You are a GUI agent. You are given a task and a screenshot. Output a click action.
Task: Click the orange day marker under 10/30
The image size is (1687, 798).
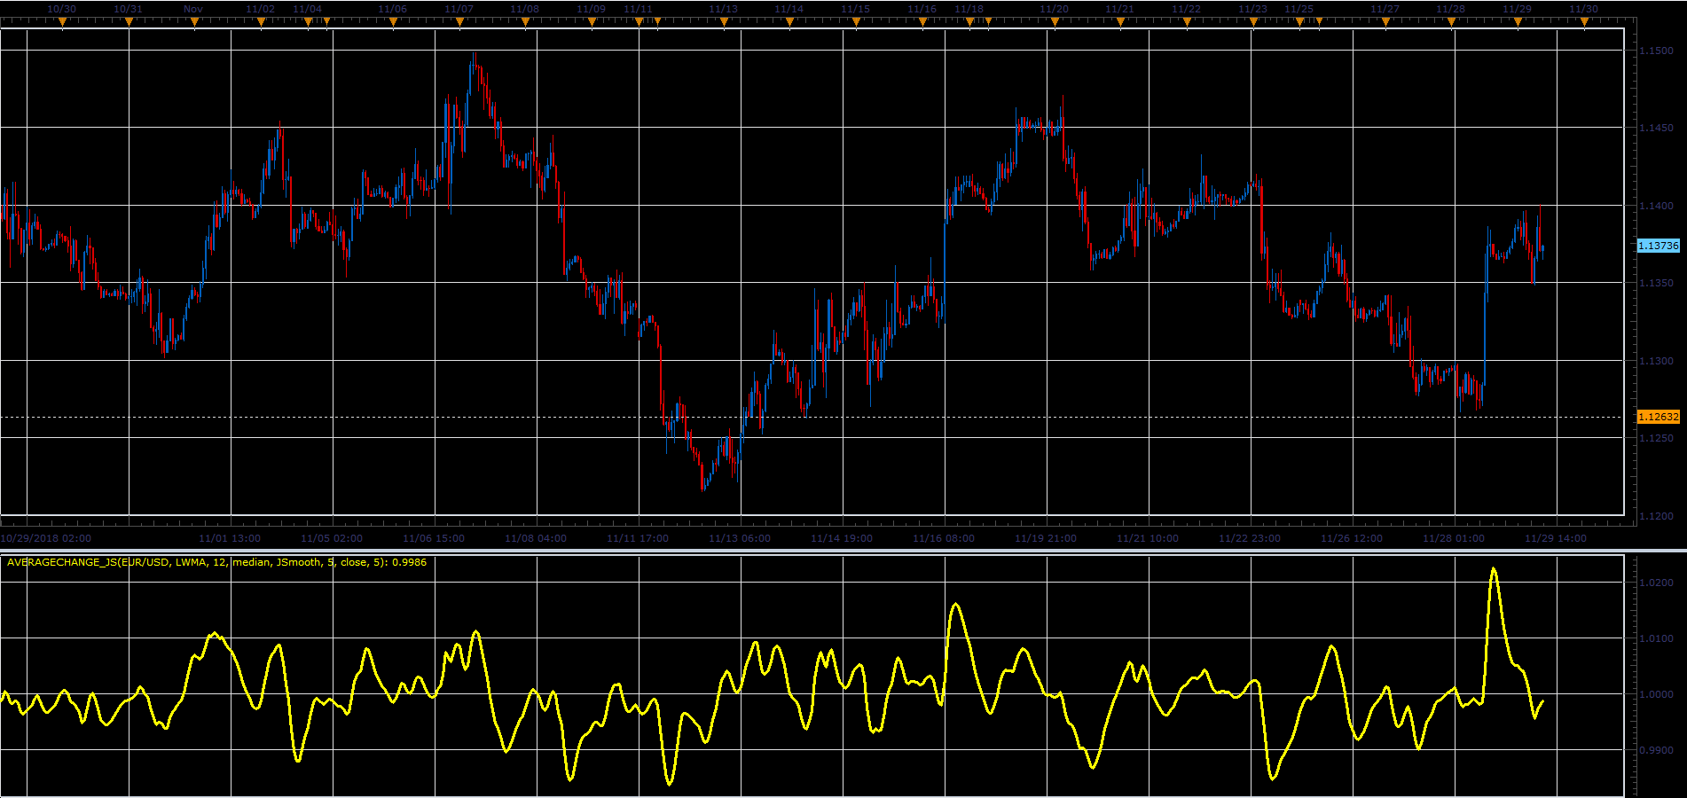tap(62, 23)
